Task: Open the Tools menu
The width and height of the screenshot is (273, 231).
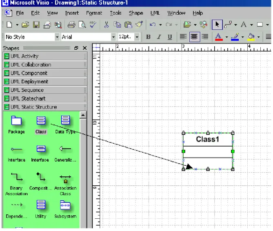Action: point(115,13)
